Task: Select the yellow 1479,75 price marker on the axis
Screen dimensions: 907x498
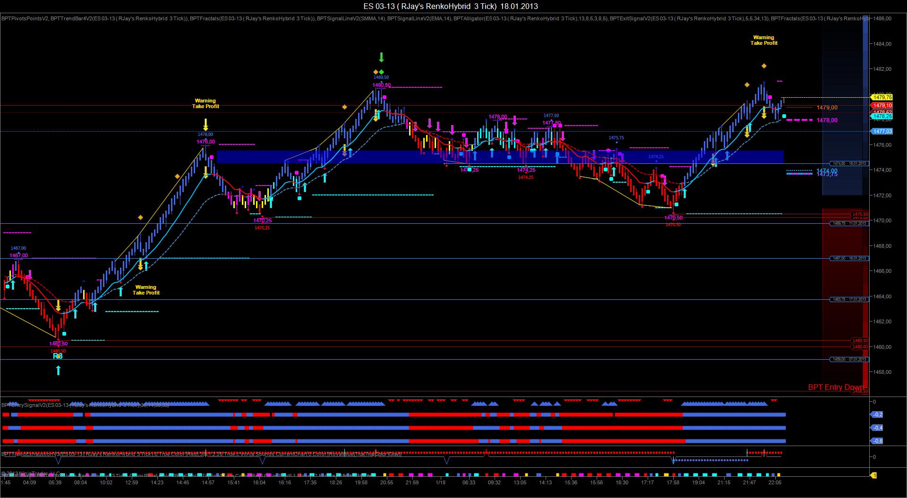Action: (x=881, y=97)
